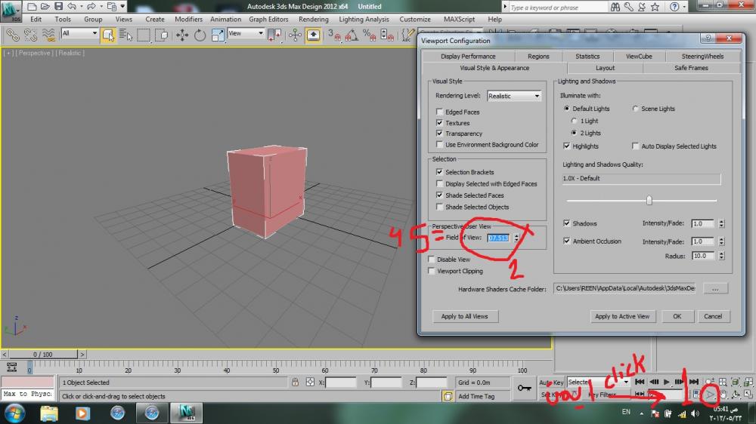Select the Scene Lights radio button
The height and width of the screenshot is (424, 756).
(635, 109)
